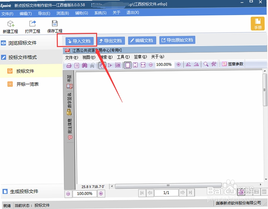This screenshot has width=268, height=209.
Task: Zoom out with toolbar minus icon
Action: coord(150,65)
